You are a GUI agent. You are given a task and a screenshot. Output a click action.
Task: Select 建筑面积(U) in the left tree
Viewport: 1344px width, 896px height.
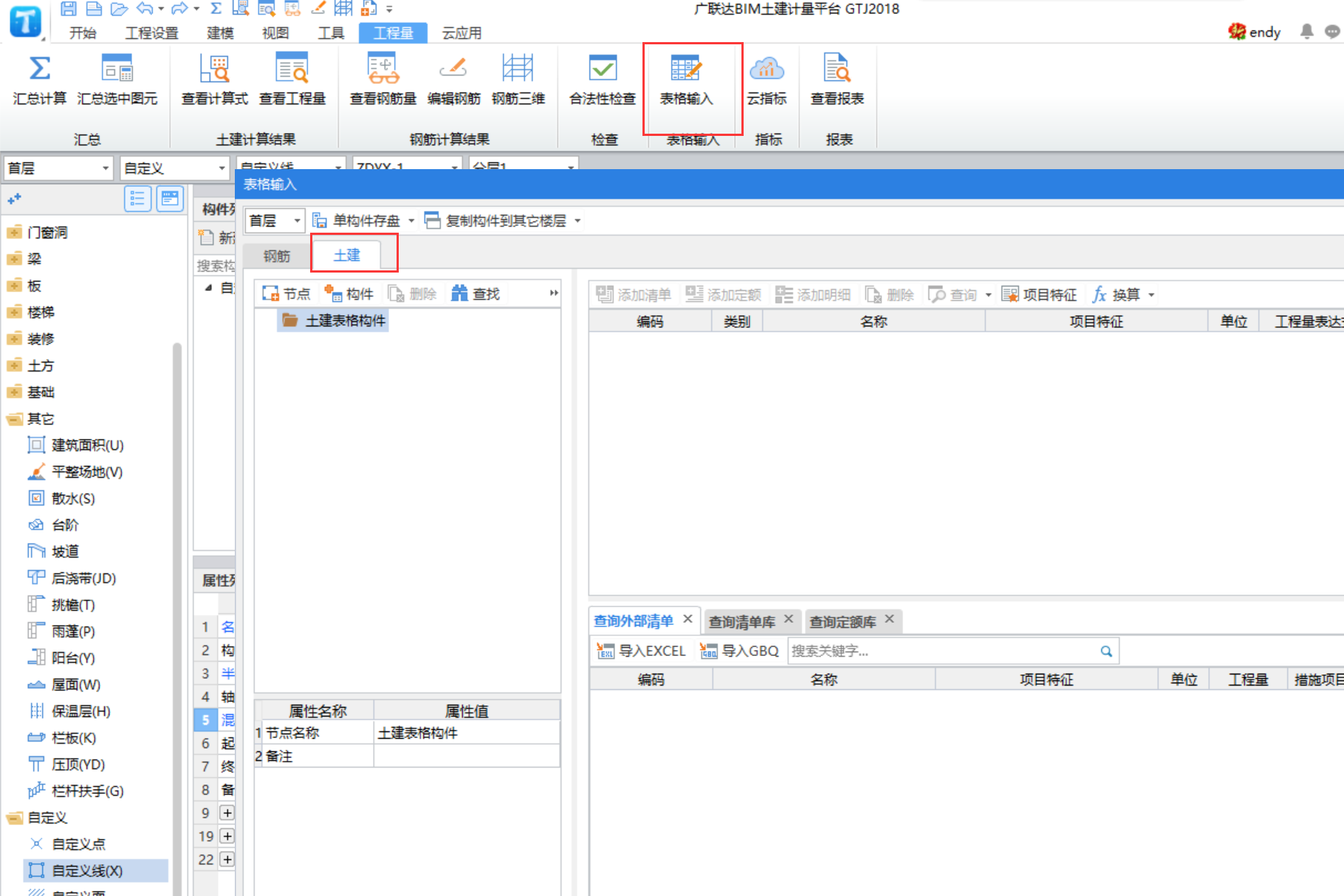click(x=87, y=445)
